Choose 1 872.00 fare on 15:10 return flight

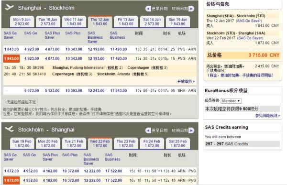tap(11, 171)
